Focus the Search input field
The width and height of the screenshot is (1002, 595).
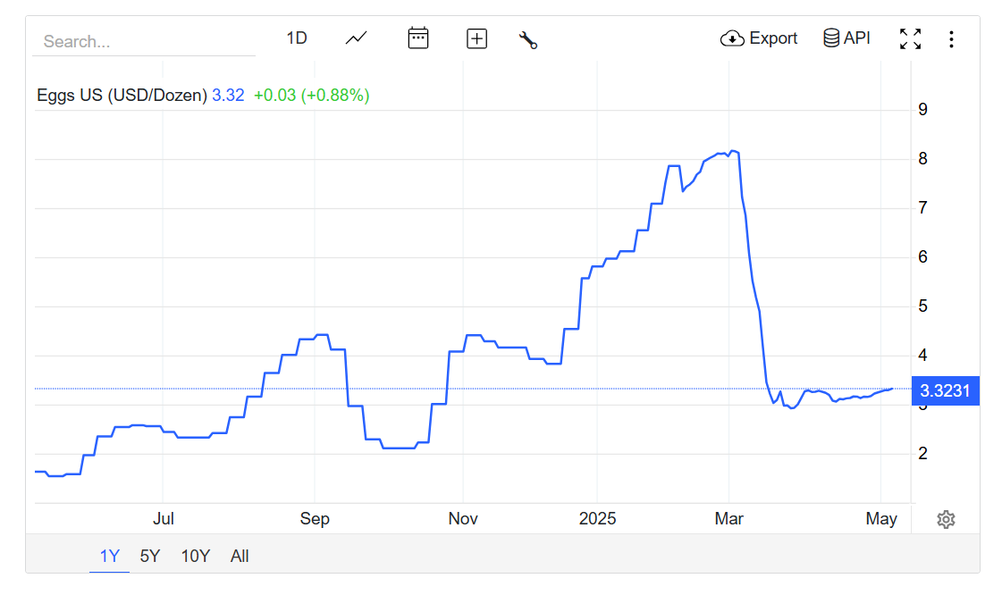coord(143,41)
